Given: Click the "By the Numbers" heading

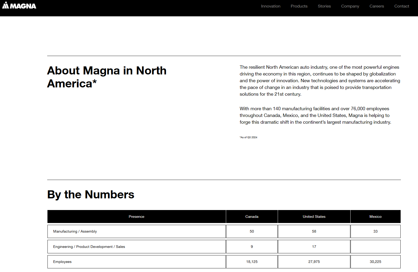Looking at the screenshot, I should (x=91, y=194).
